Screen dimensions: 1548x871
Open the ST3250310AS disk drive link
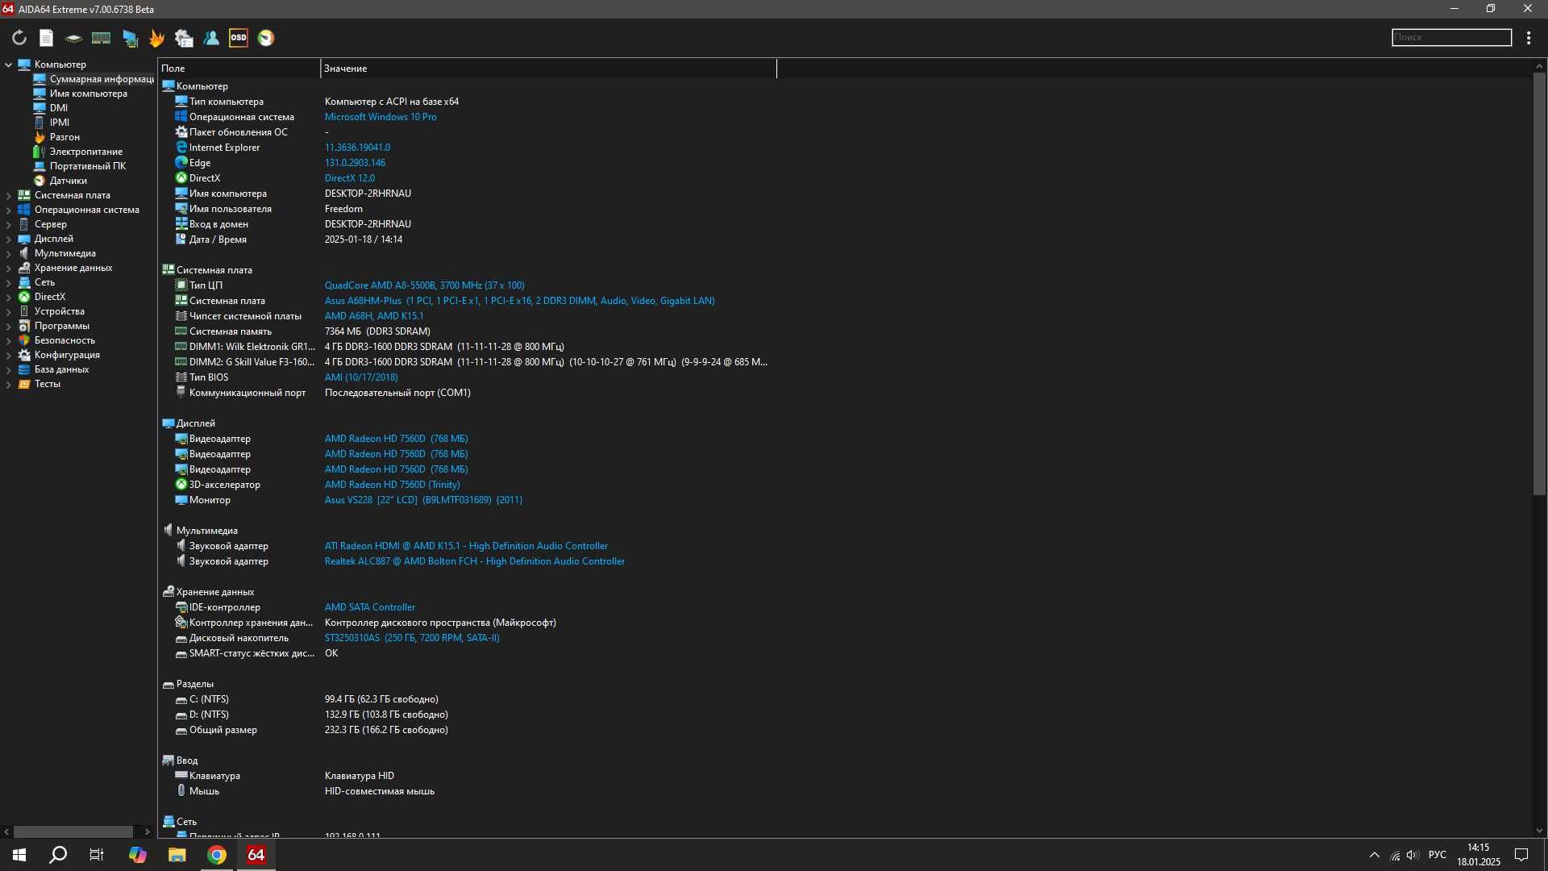(x=412, y=638)
